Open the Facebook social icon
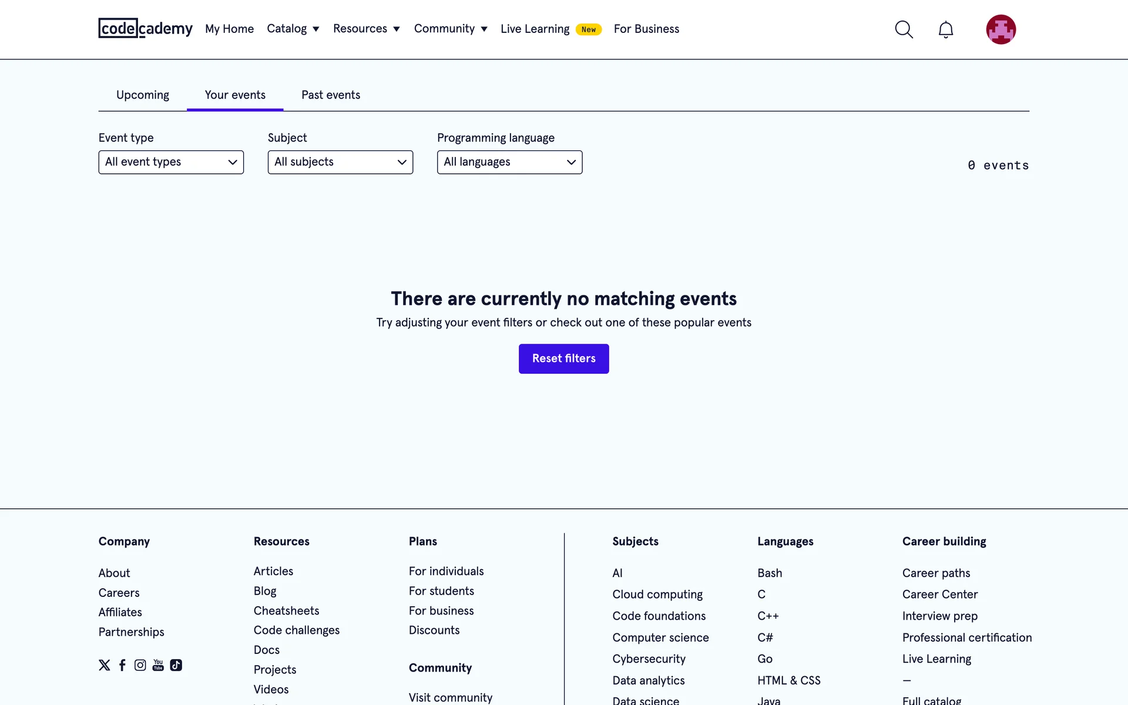1128x705 pixels. coord(122,665)
